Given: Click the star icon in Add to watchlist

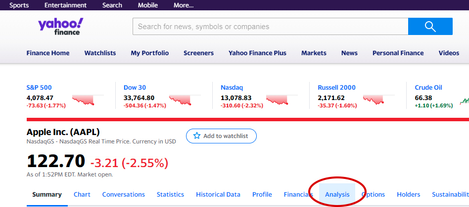Looking at the screenshot, I should 196,136.
